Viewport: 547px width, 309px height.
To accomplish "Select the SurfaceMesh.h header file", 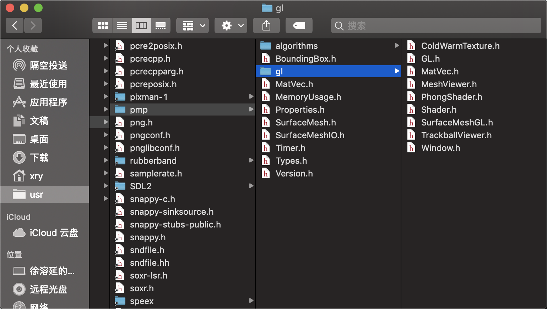I will point(306,122).
